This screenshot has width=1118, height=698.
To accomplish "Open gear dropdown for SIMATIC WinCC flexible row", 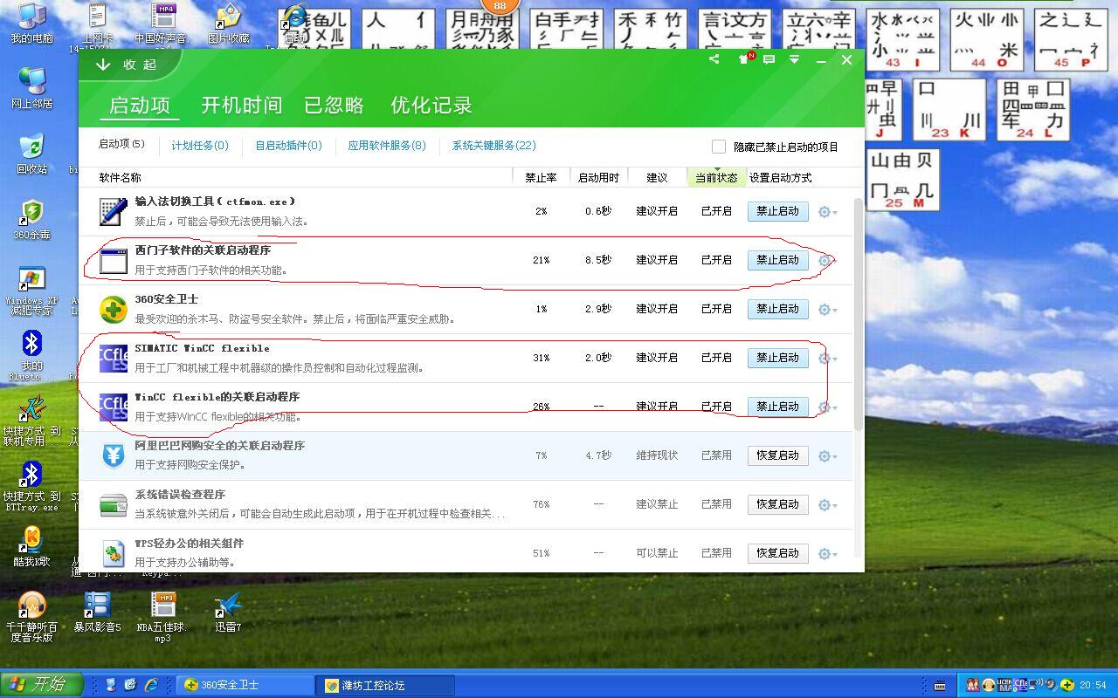I will point(827,359).
